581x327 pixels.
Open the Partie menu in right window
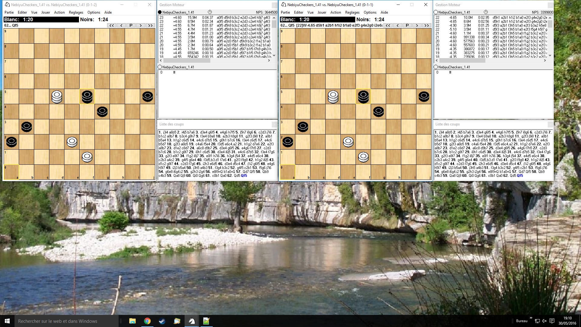click(285, 12)
